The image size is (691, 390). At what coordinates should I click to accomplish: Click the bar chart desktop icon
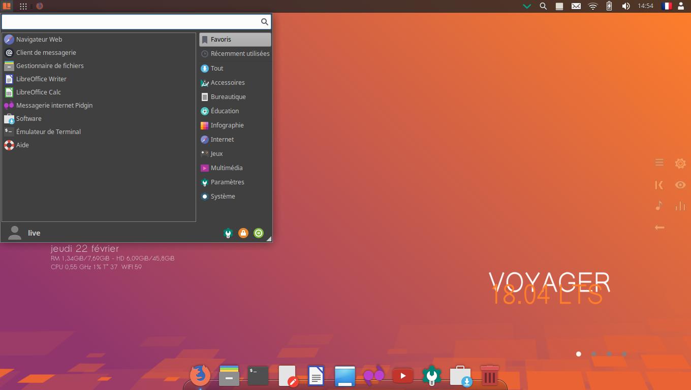coord(680,206)
